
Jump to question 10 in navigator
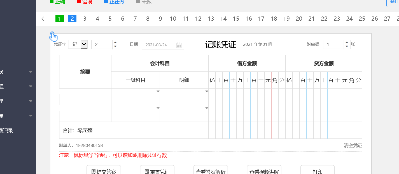[173, 19]
